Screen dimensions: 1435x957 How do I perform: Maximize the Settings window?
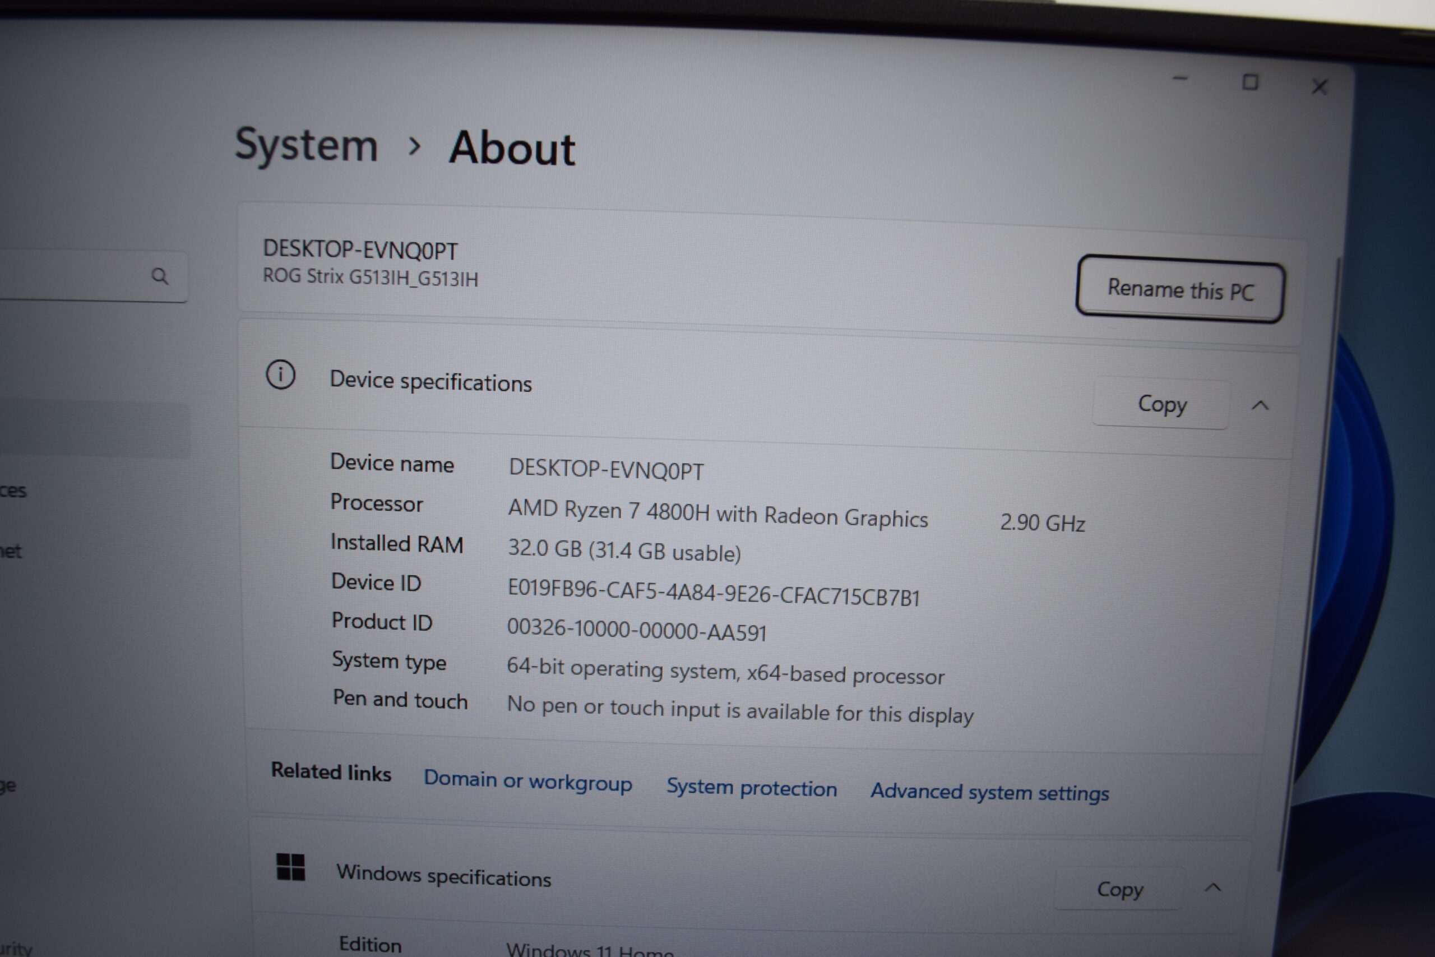tap(1250, 82)
